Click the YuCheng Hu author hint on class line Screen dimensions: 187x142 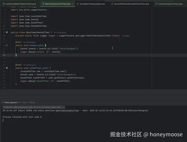coord(60,33)
